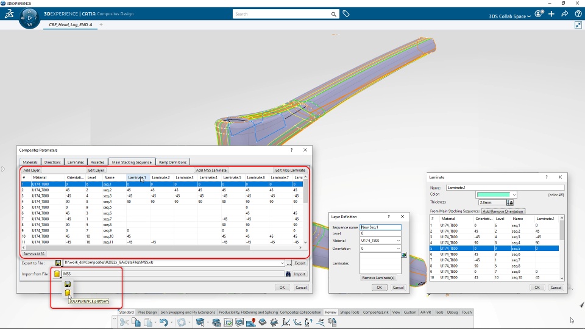
Task: Click Add/Remove Orientation in Laminate dialog
Action: [x=503, y=211]
